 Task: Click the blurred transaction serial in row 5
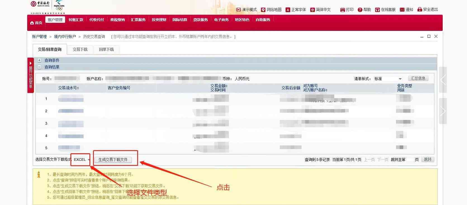click(69, 148)
